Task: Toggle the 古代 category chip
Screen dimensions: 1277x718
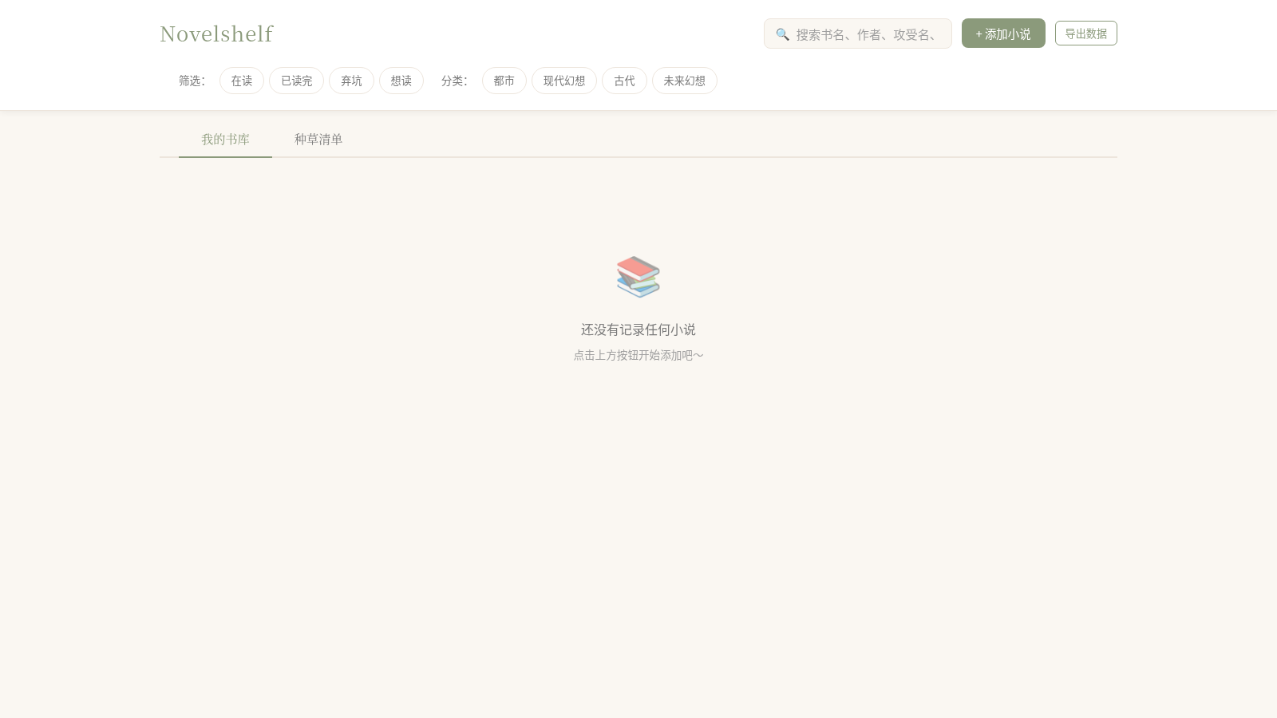Action: (x=624, y=81)
